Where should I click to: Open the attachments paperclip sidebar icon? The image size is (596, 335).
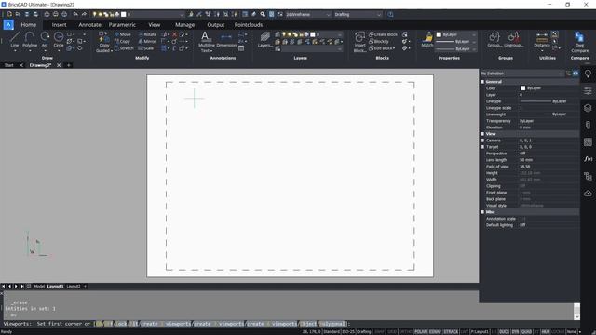[588, 125]
